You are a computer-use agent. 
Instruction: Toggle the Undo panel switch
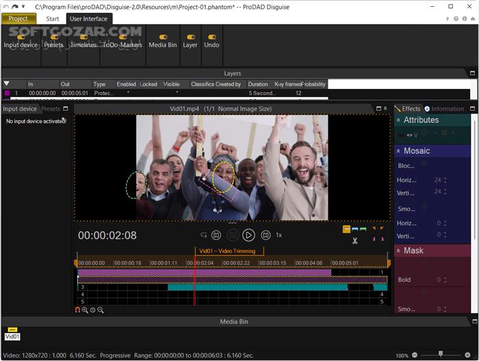(211, 37)
